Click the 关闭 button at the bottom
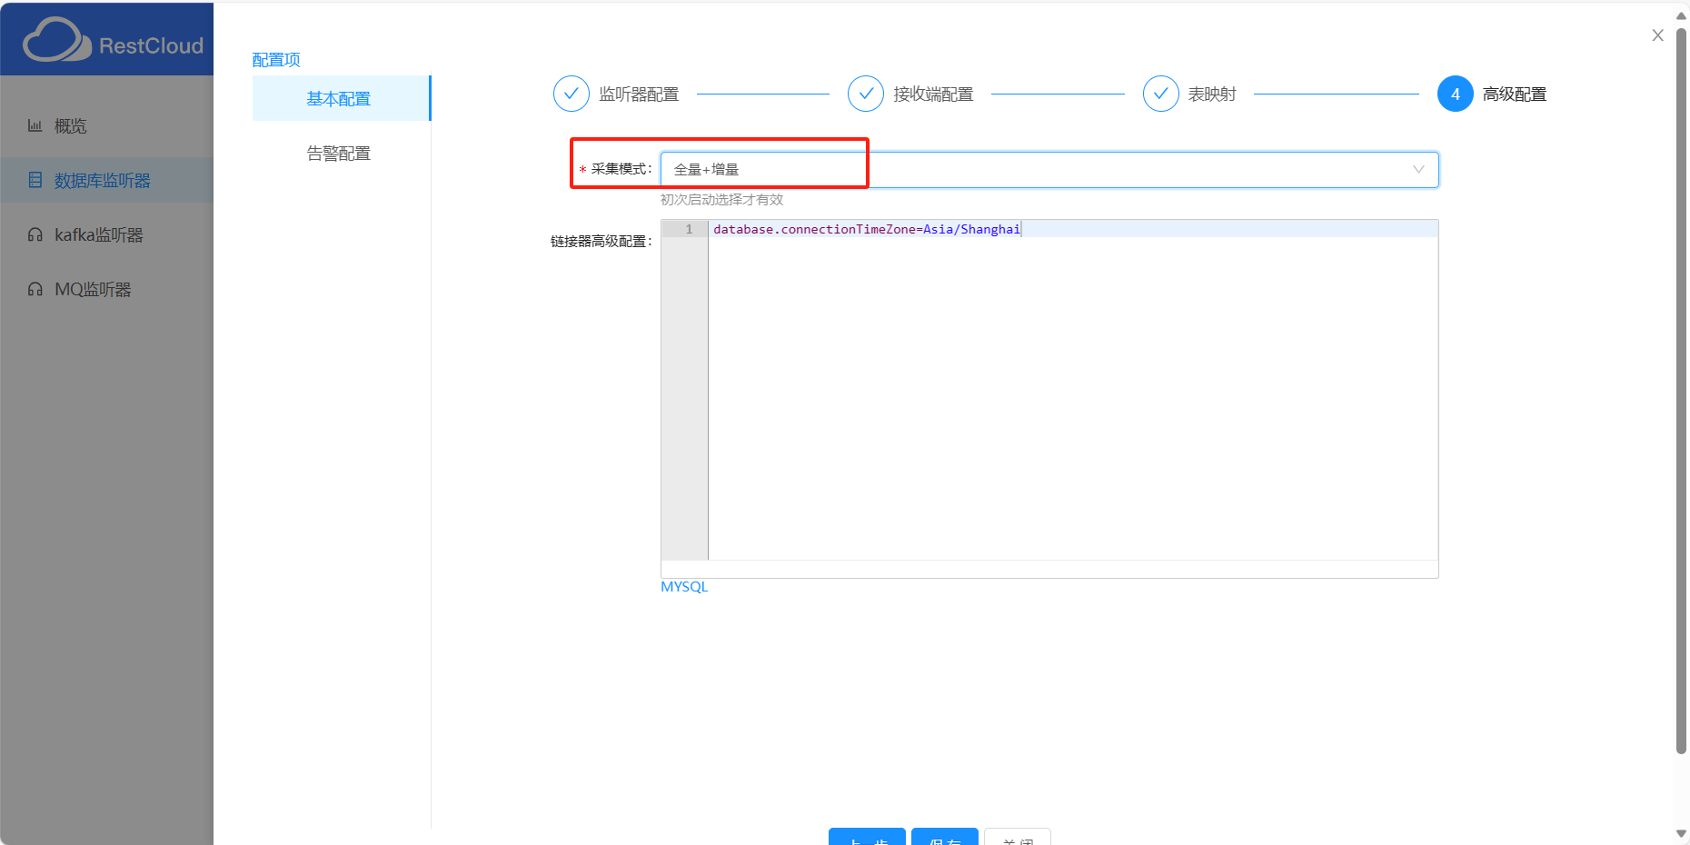Viewport: 1690px width, 845px height. point(1018,838)
